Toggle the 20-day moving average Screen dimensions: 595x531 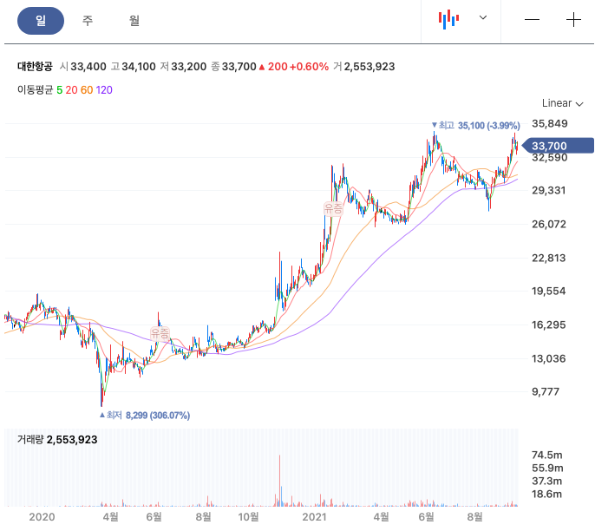tap(71, 90)
